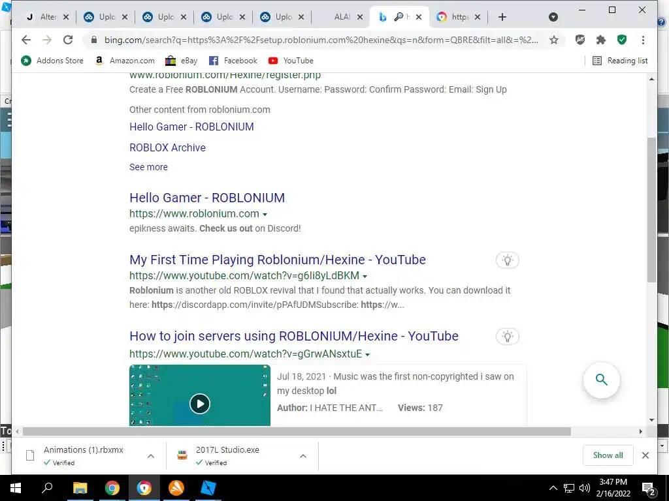Open the Hello Gamer - ROBLONIUM result title
Image resolution: width=669 pixels, height=501 pixels.
tap(207, 198)
